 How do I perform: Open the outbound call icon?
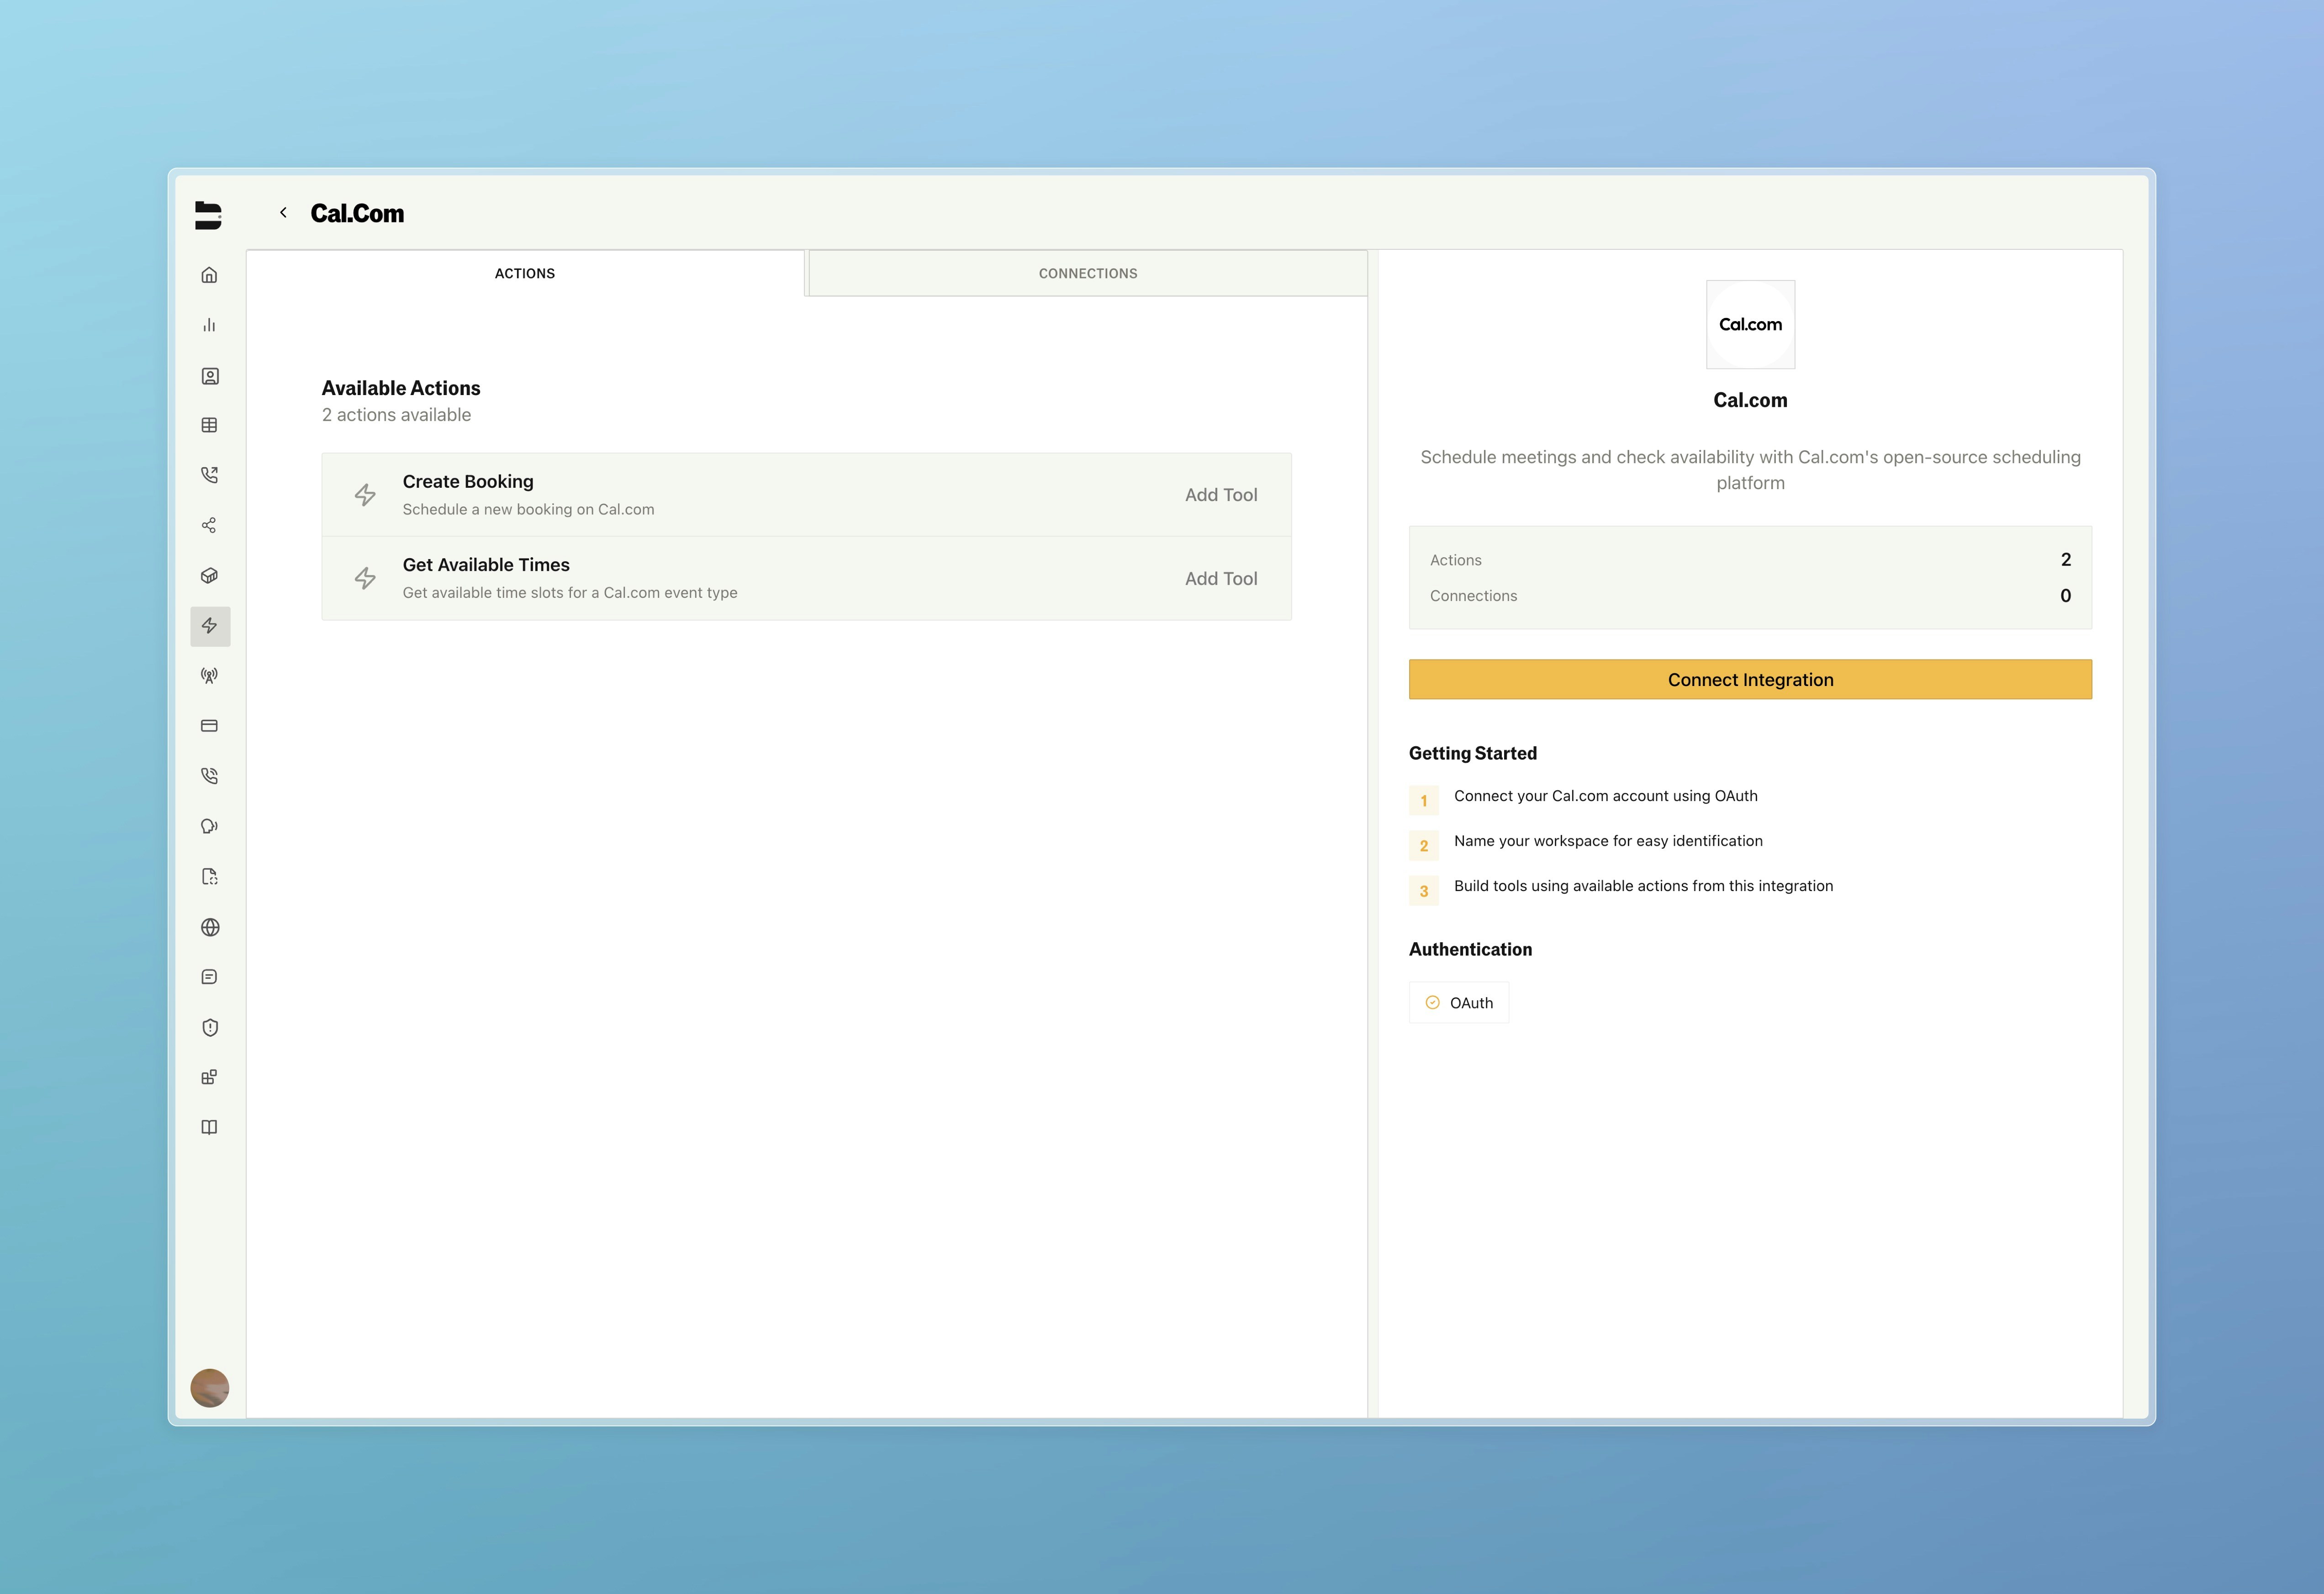click(210, 475)
